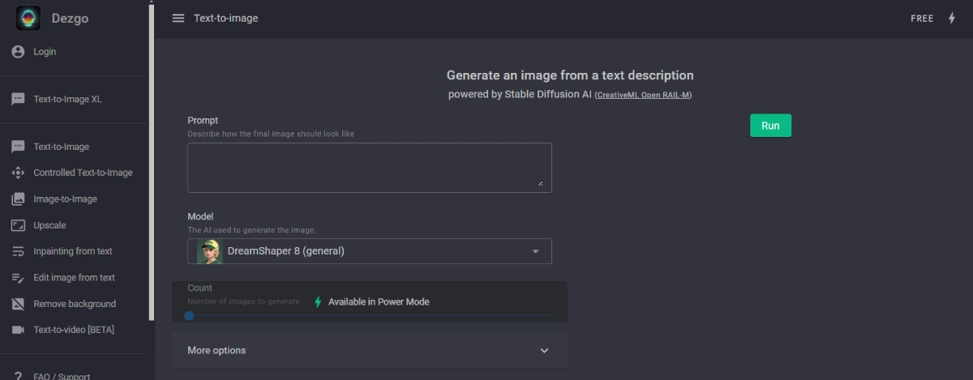Select Inpainting from text menu item

tap(73, 251)
